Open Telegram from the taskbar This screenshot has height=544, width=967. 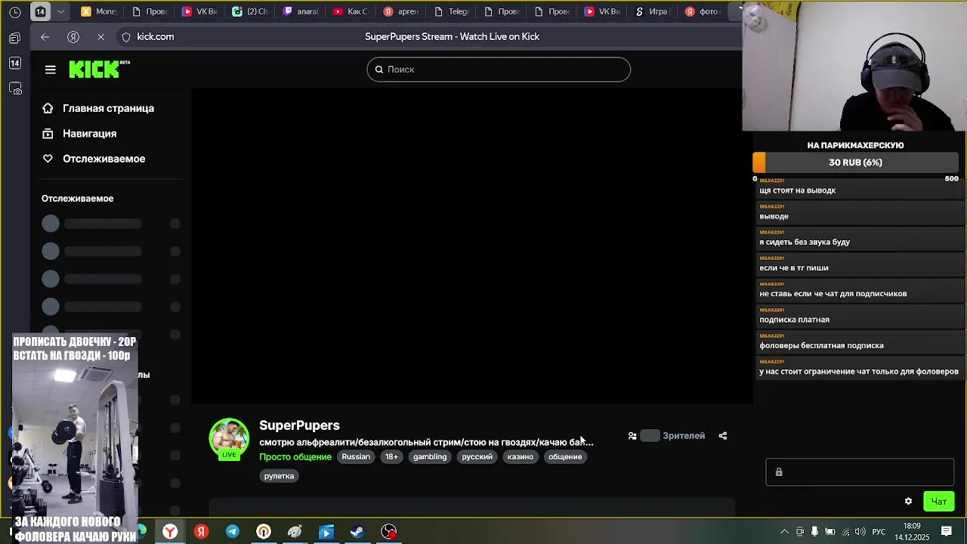point(233,532)
